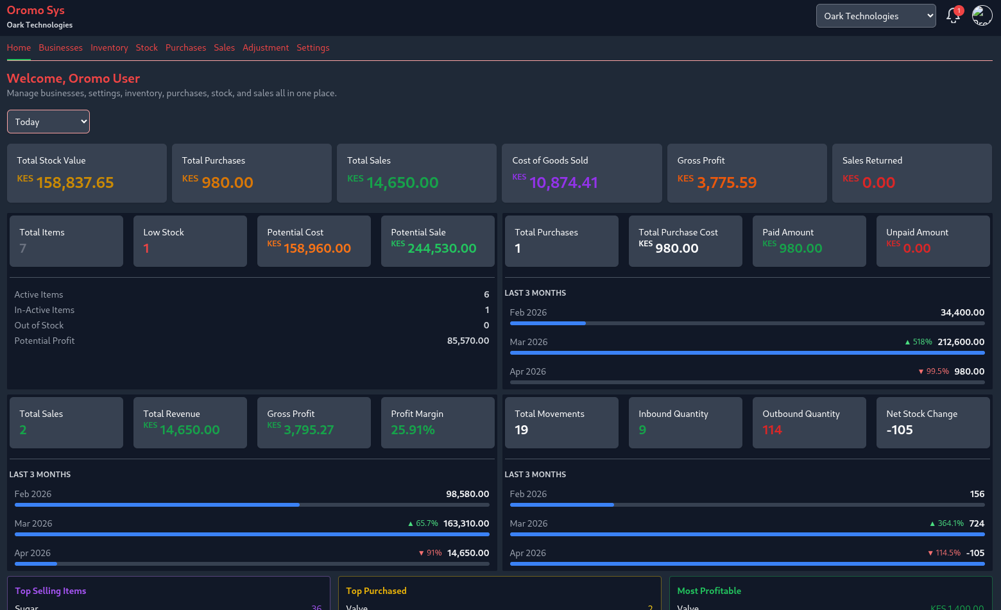
Task: Click the Net Stock Change card
Action: [933, 423]
